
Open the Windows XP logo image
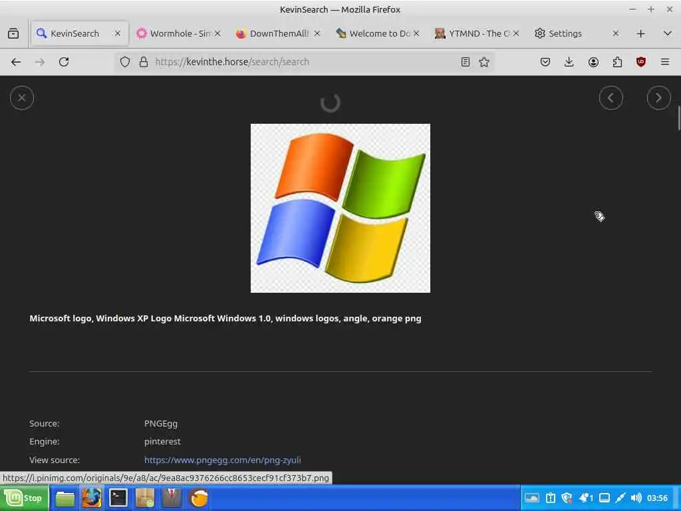tap(340, 208)
